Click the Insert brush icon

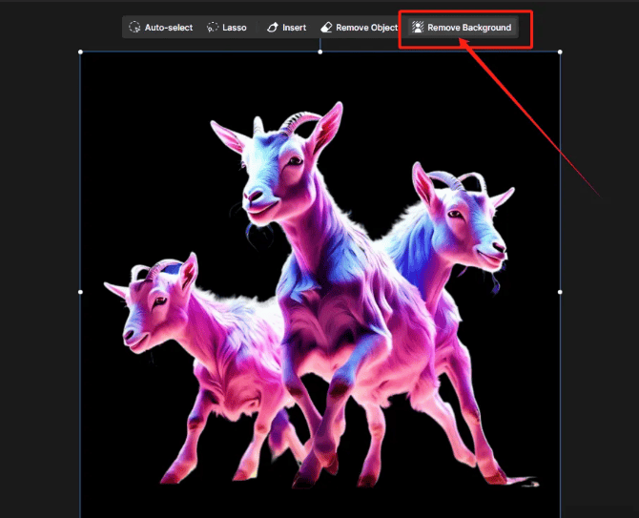click(273, 28)
